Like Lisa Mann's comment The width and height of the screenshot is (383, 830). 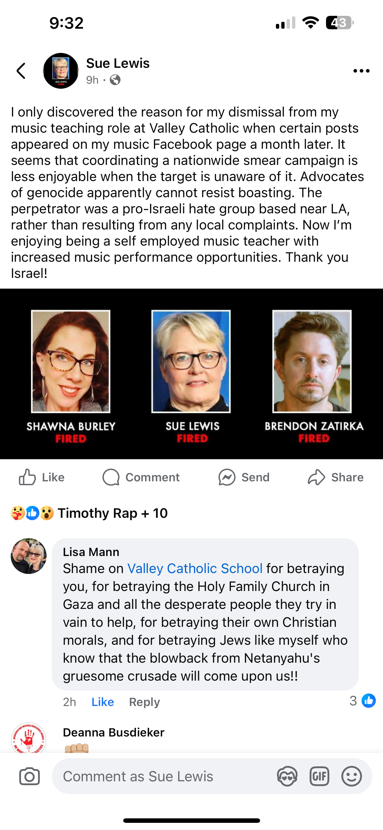pyautogui.click(x=103, y=702)
